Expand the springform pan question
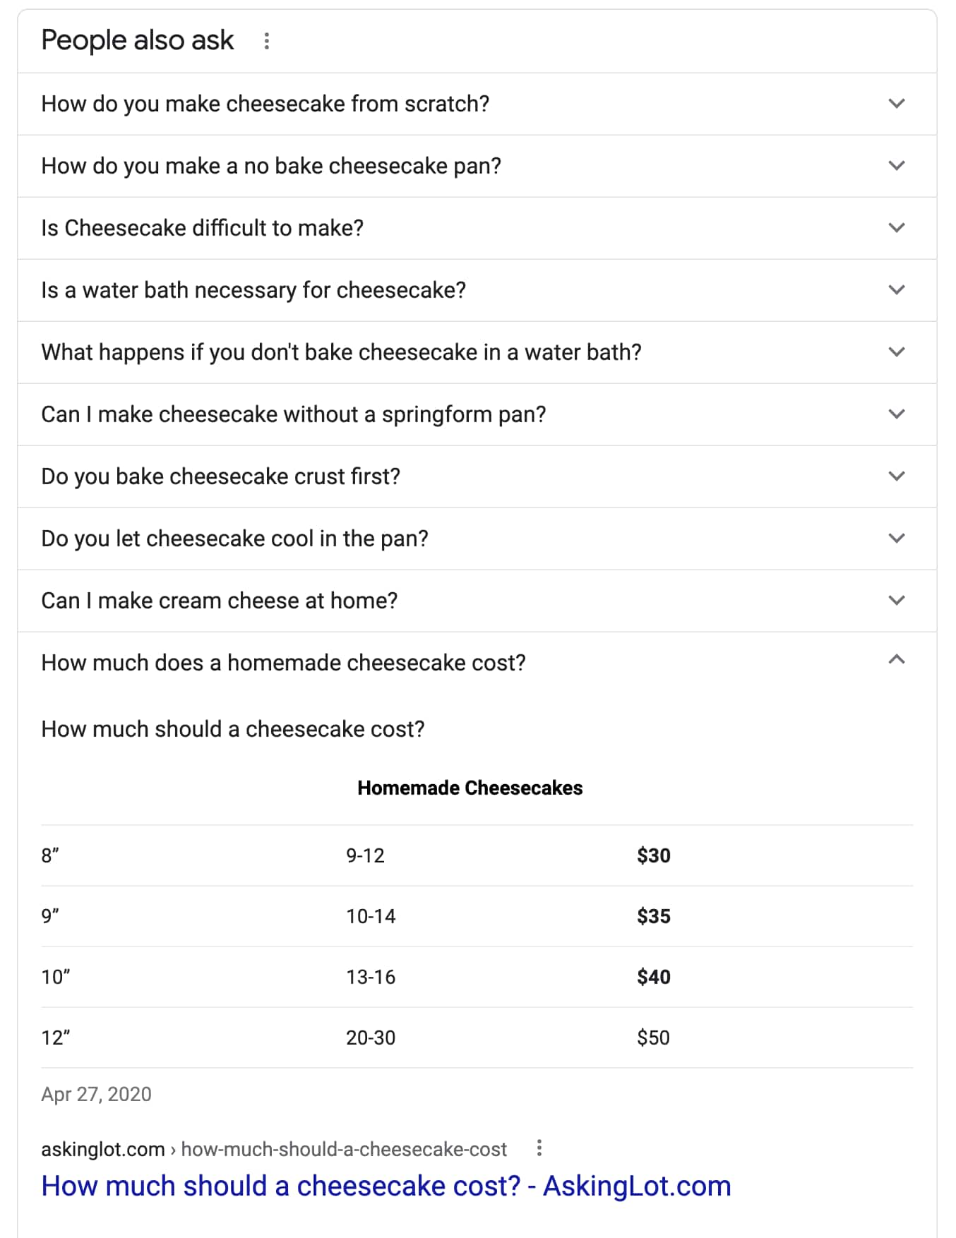 [x=896, y=414]
